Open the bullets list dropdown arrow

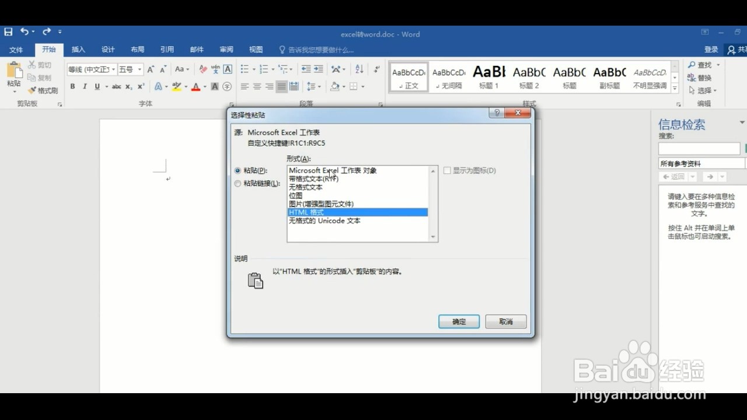pyautogui.click(x=253, y=69)
